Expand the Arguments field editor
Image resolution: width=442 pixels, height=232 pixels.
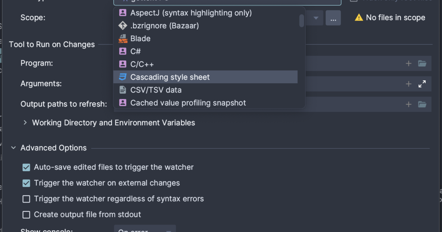pyautogui.click(x=422, y=84)
